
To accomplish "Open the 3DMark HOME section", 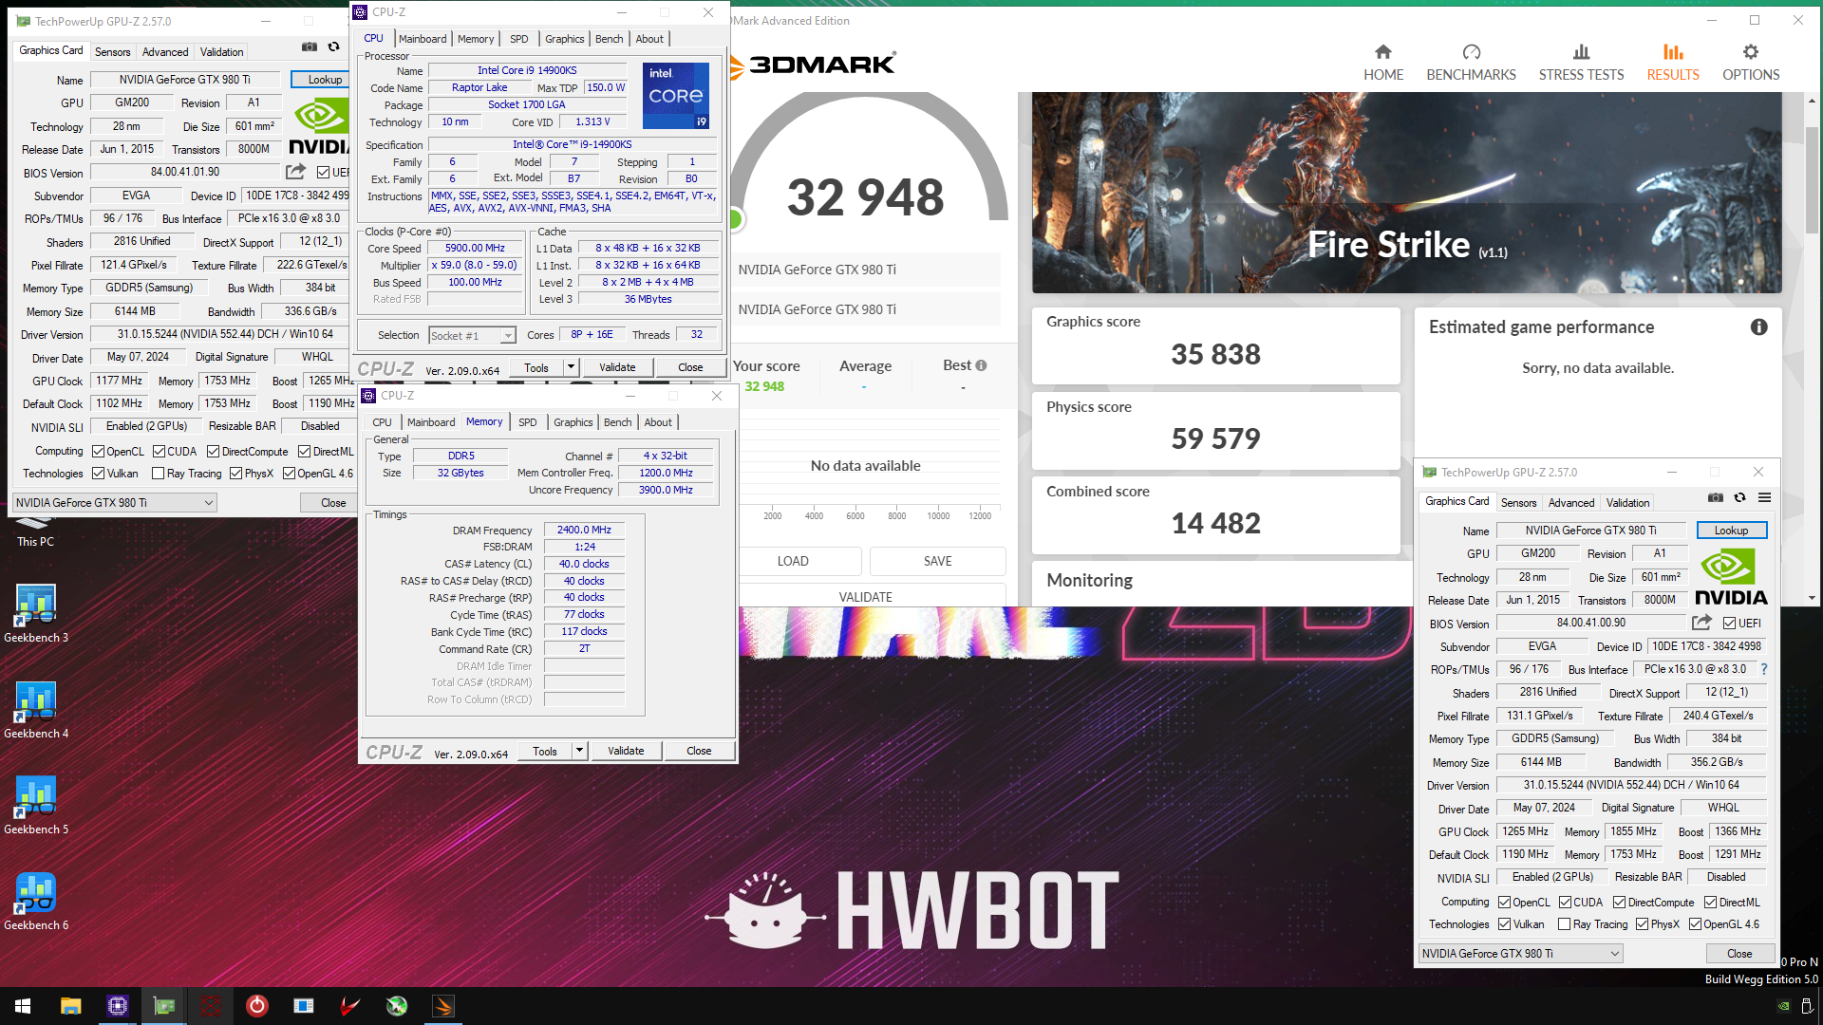I will (x=1383, y=63).
